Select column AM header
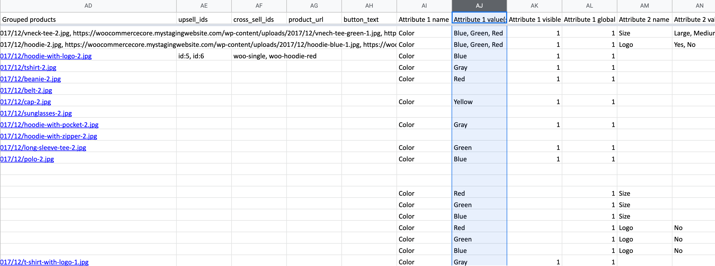715x266 pixels. pyautogui.click(x=644, y=6)
